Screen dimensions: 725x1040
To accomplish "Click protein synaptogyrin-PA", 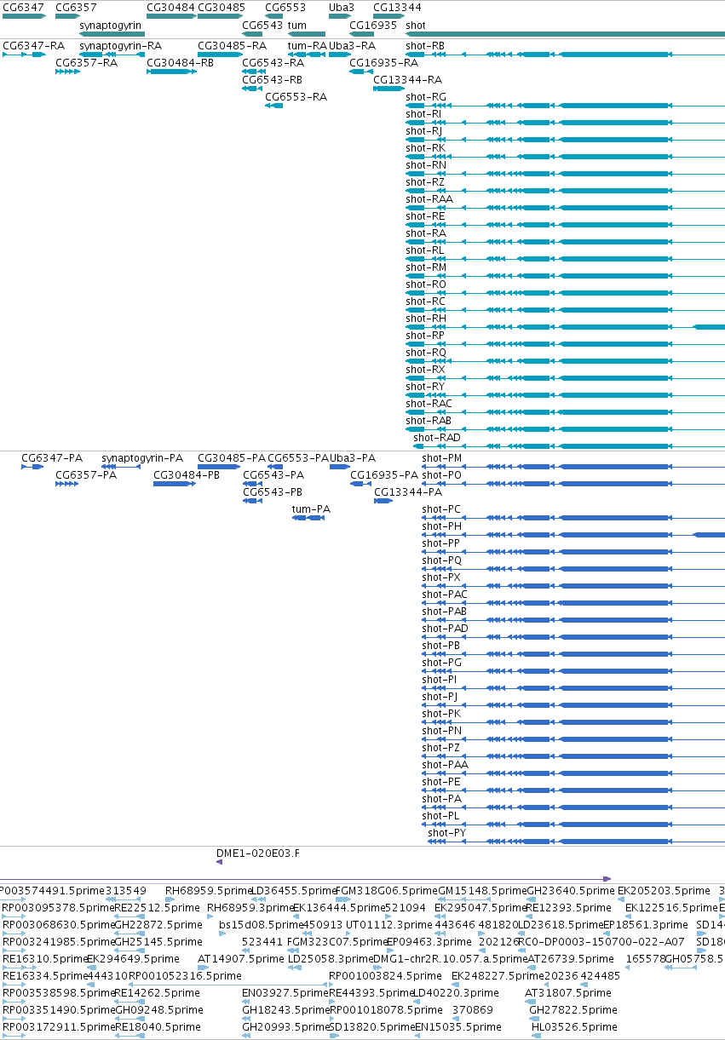I will 142,457.
